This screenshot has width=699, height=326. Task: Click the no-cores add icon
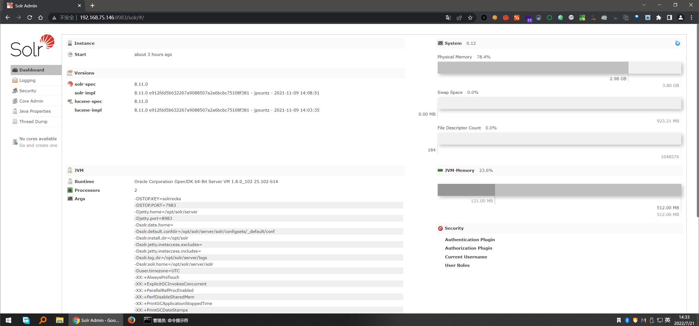tap(15, 142)
